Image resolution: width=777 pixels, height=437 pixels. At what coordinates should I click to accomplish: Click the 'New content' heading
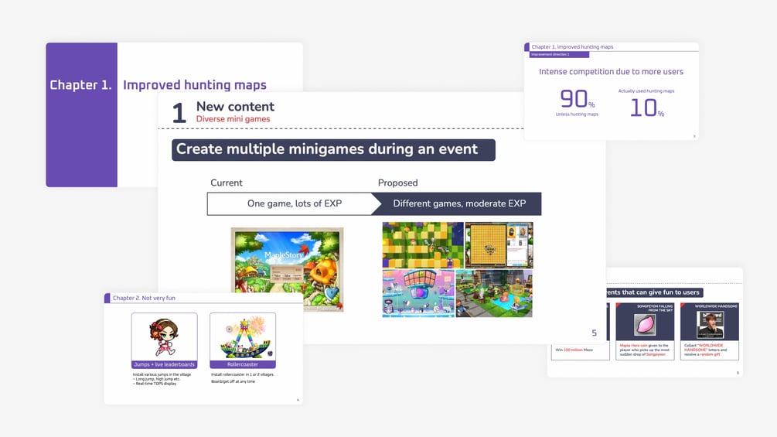235,107
